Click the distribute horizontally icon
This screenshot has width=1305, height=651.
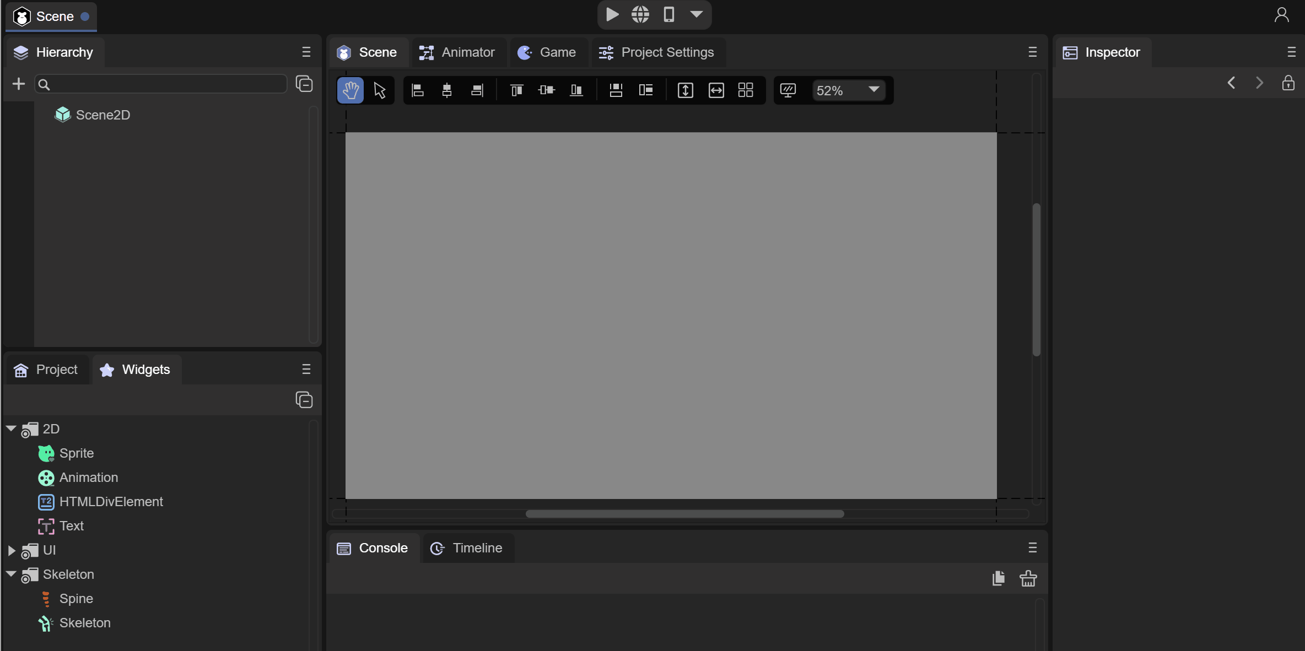(x=616, y=90)
